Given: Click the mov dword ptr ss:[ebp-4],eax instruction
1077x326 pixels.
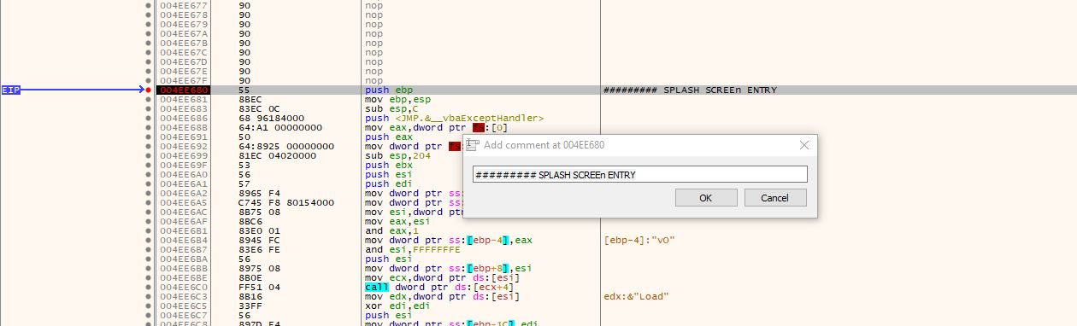Looking at the screenshot, I should (x=449, y=240).
